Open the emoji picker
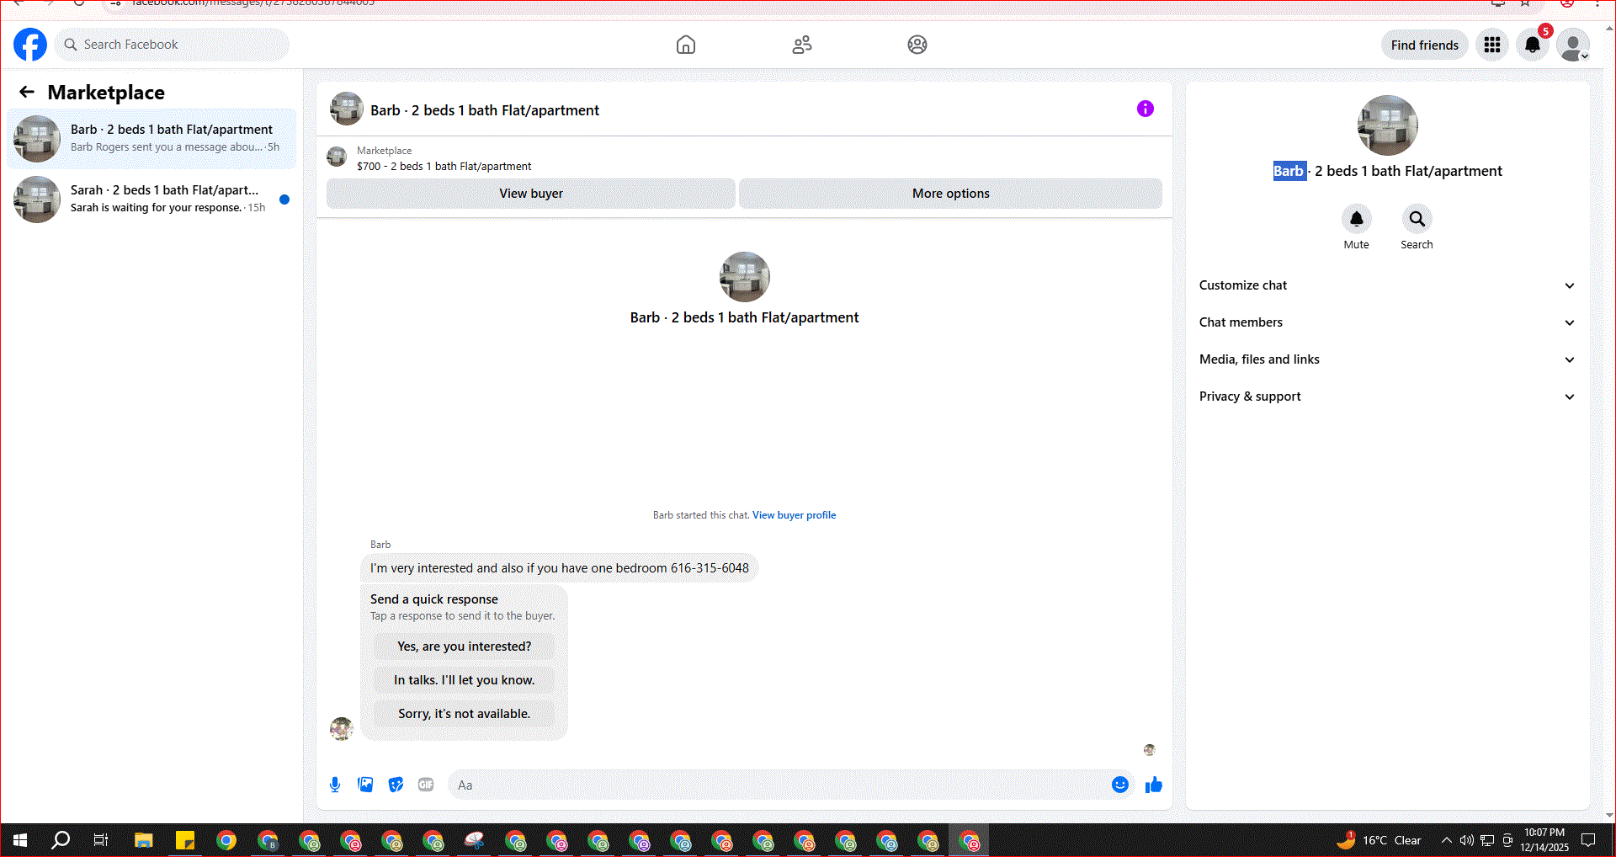 point(1120,785)
